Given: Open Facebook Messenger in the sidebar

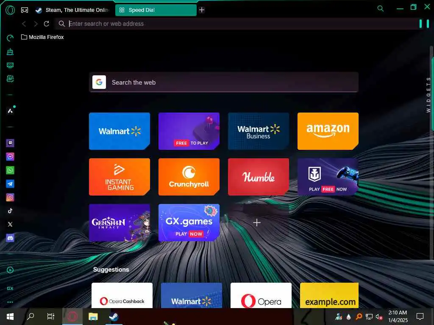Looking at the screenshot, I should 10,157.
